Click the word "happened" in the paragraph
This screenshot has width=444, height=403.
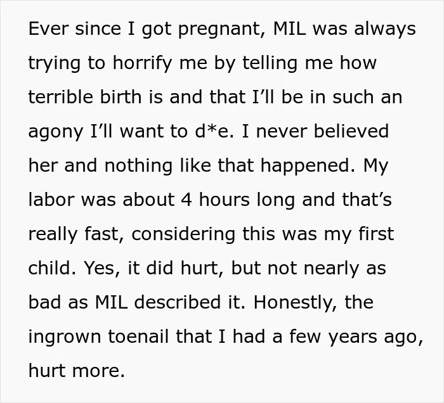pos(307,166)
